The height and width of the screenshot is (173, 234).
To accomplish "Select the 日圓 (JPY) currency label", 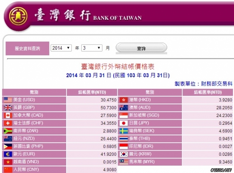I will pos(139,123).
